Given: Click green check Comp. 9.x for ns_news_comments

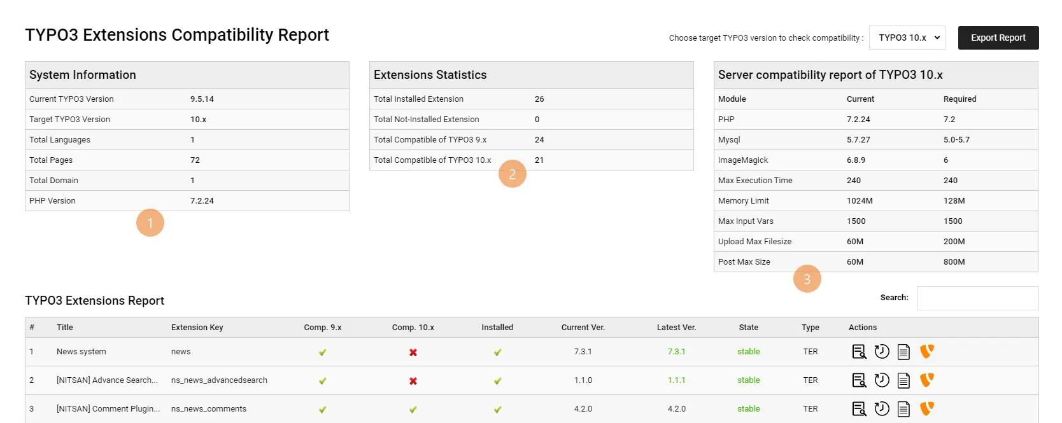Looking at the screenshot, I should coord(323,410).
